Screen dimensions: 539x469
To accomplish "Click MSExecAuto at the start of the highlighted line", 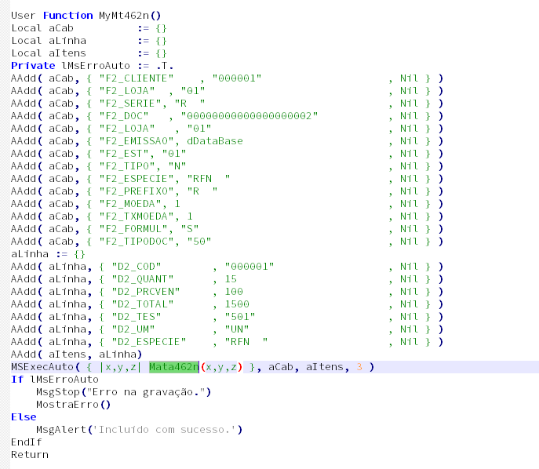I will (x=42, y=367).
